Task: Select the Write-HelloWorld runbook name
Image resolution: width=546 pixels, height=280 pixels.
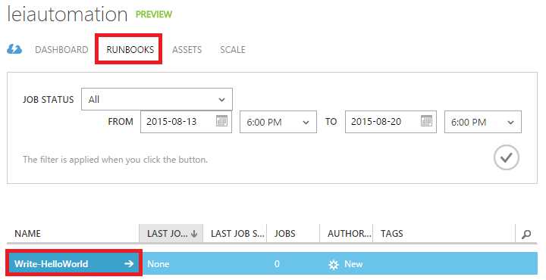Action: coord(52,263)
